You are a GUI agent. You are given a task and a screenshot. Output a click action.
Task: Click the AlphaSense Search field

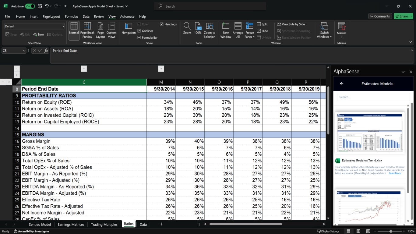point(373,97)
